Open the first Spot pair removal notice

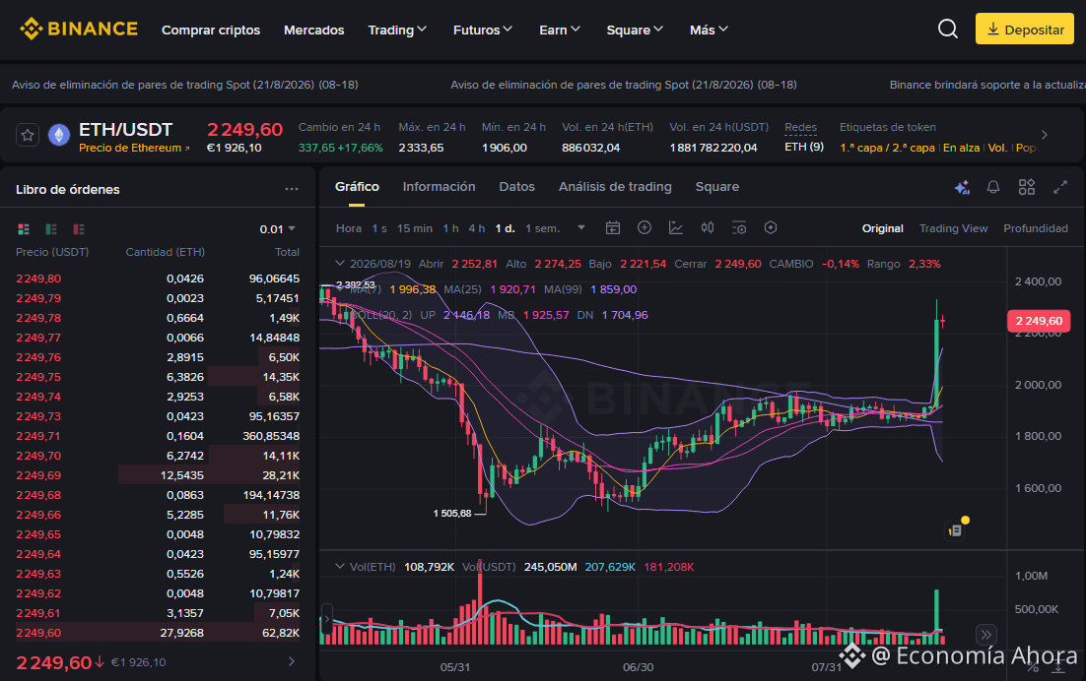tap(185, 85)
